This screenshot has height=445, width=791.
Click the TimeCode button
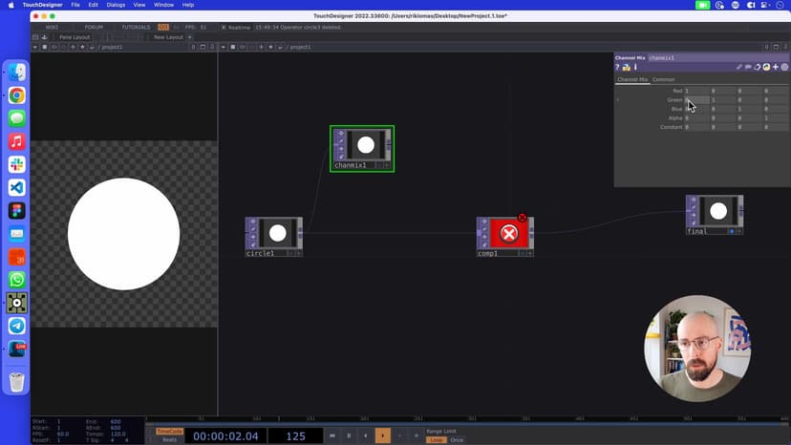pyautogui.click(x=169, y=432)
